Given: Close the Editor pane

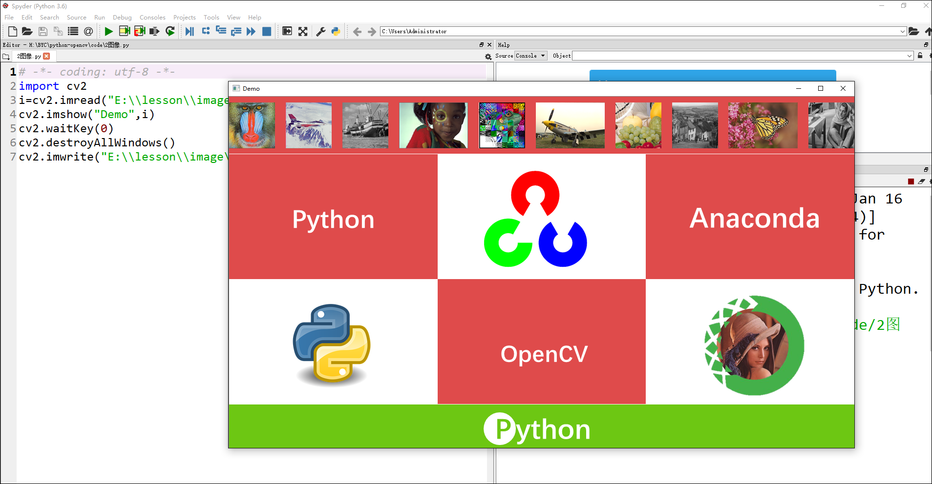Looking at the screenshot, I should (x=489, y=45).
